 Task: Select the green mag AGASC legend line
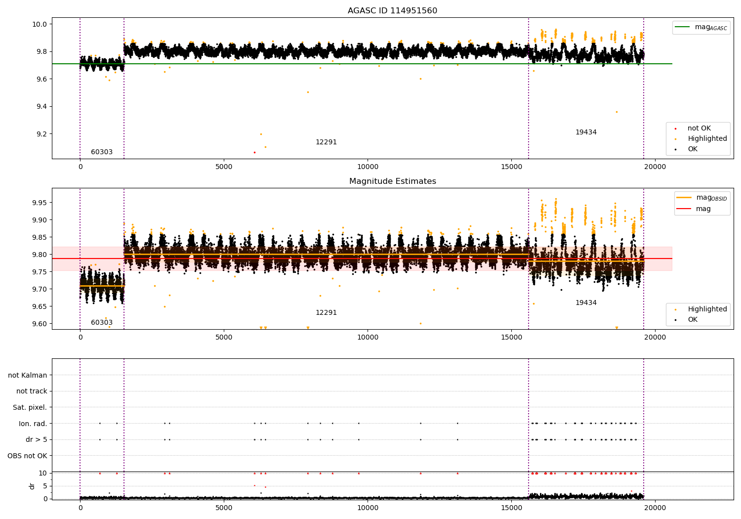pyautogui.click(x=682, y=27)
